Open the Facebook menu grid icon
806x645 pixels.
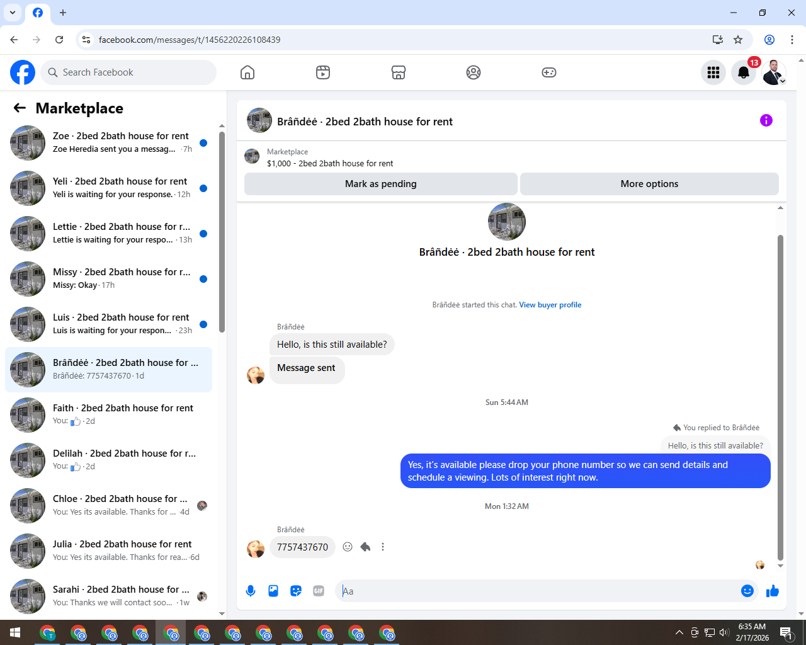tap(713, 72)
